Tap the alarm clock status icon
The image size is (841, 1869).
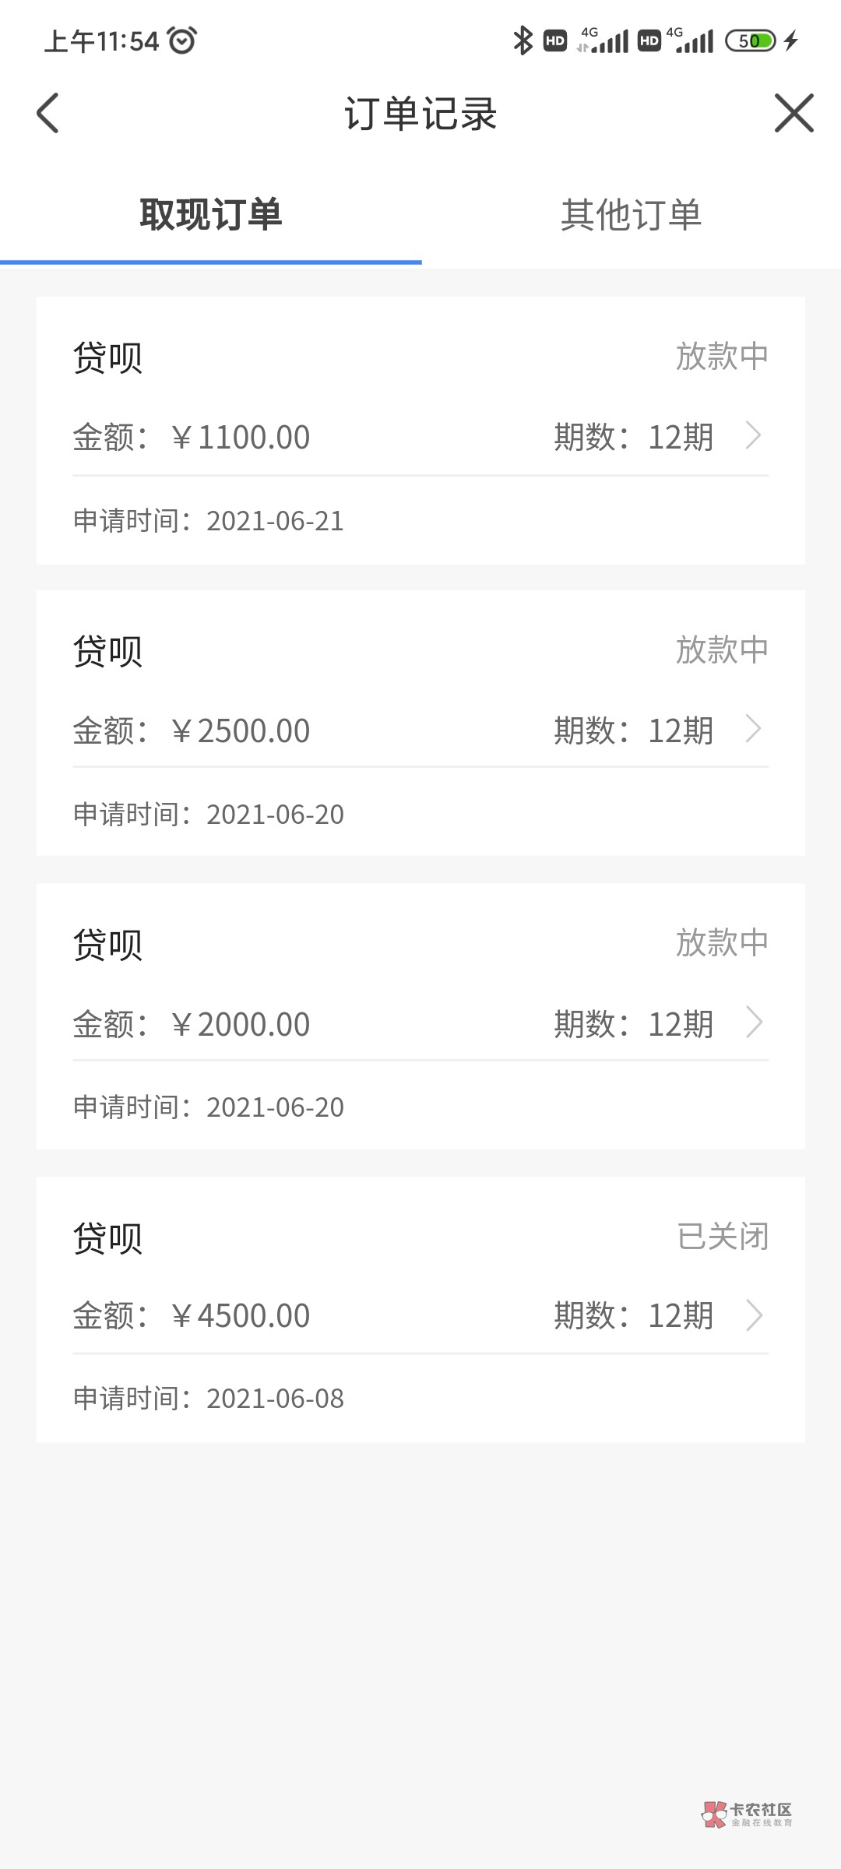[x=182, y=40]
